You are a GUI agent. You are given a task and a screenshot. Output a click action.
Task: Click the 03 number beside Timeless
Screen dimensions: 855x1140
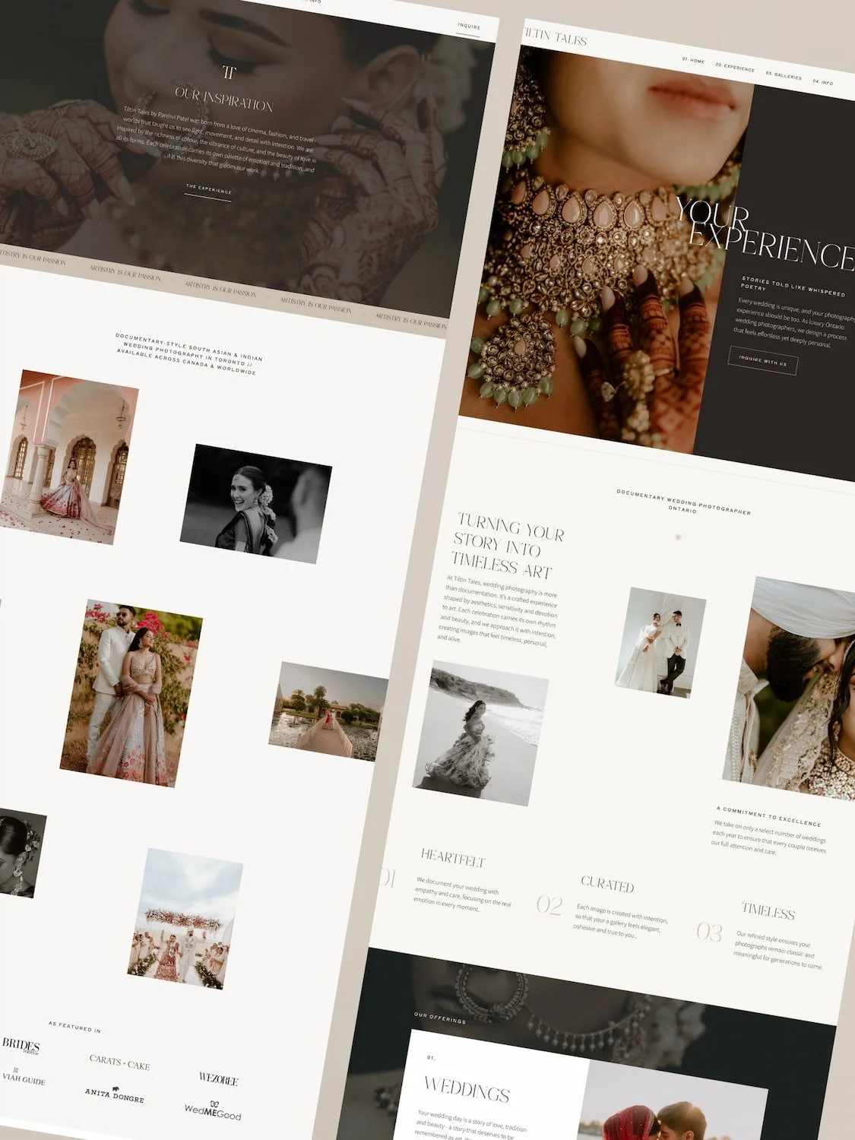[709, 932]
